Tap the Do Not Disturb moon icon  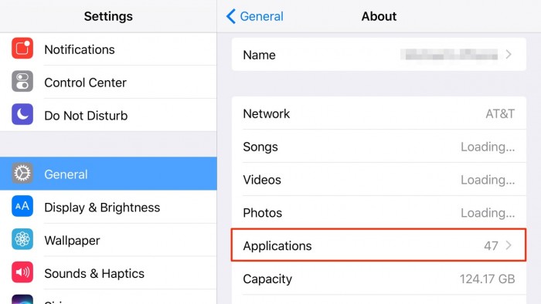(22, 114)
